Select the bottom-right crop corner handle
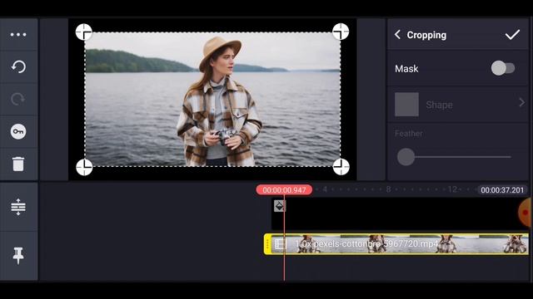Viewport: 533px width, 299px height. 341,166
